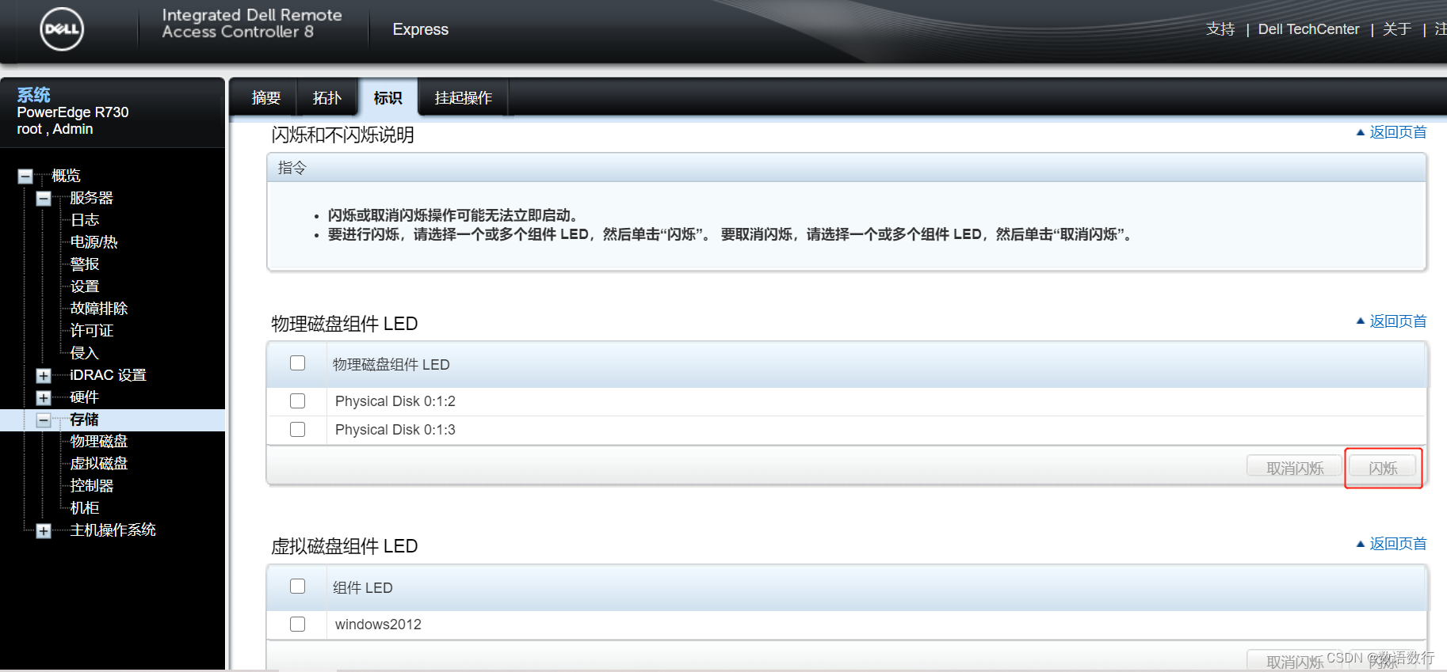Click the windows2012 row text
Image resolution: width=1447 pixels, height=672 pixels.
(x=378, y=625)
